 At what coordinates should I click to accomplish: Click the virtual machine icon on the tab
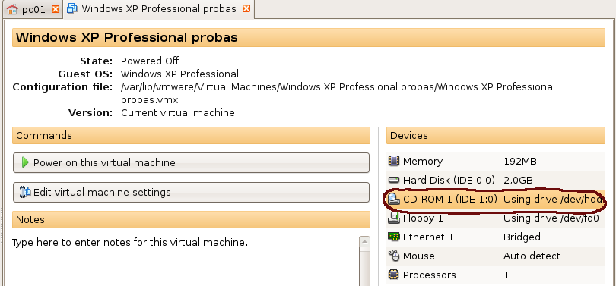72,8
